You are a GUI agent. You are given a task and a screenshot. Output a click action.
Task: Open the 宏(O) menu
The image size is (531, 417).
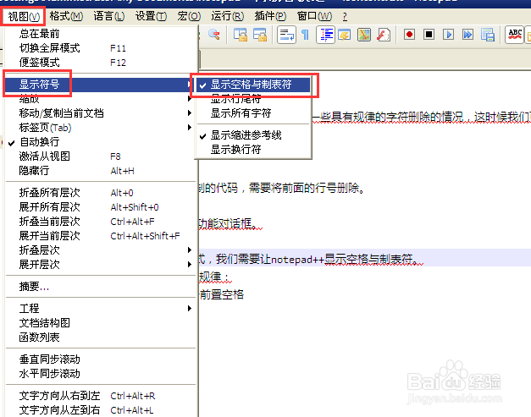189,16
